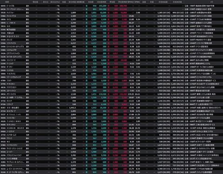
Task: Sort by the 高値 column header
Action: 144,2
